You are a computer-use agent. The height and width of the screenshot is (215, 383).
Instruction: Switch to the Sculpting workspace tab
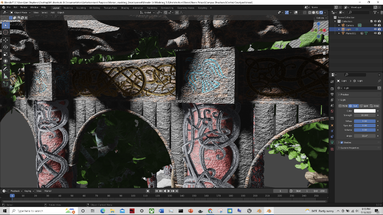pos(81,7)
